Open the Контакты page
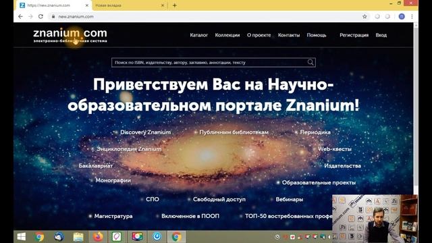Image resolution: width=432 pixels, height=243 pixels. pos(289,35)
